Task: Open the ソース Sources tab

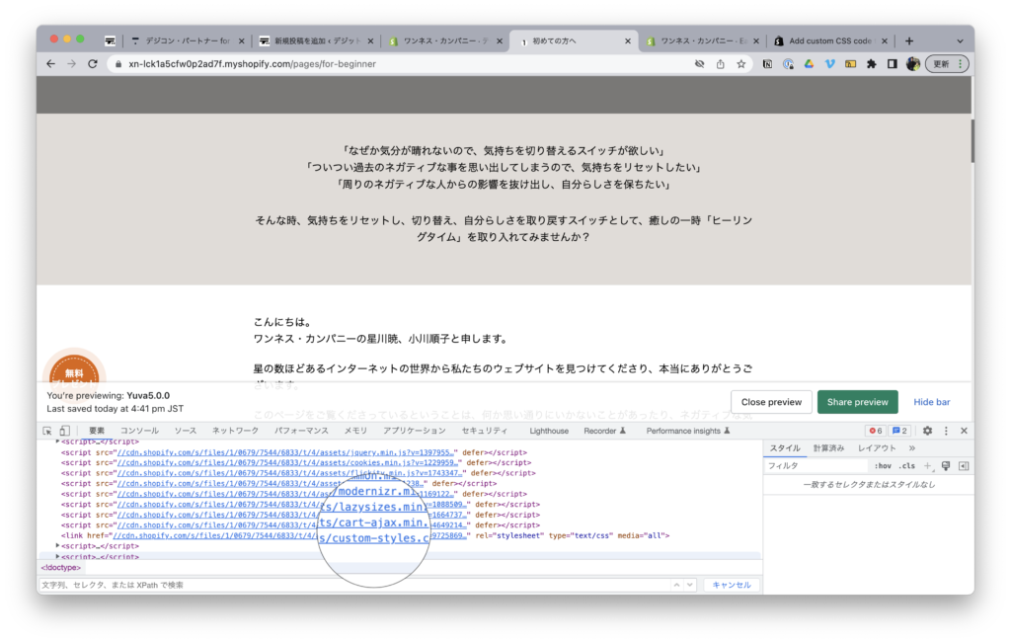Action: [185, 431]
